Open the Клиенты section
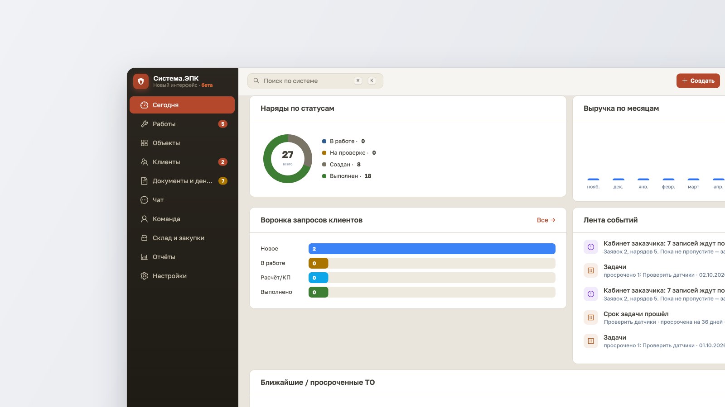 point(182,162)
